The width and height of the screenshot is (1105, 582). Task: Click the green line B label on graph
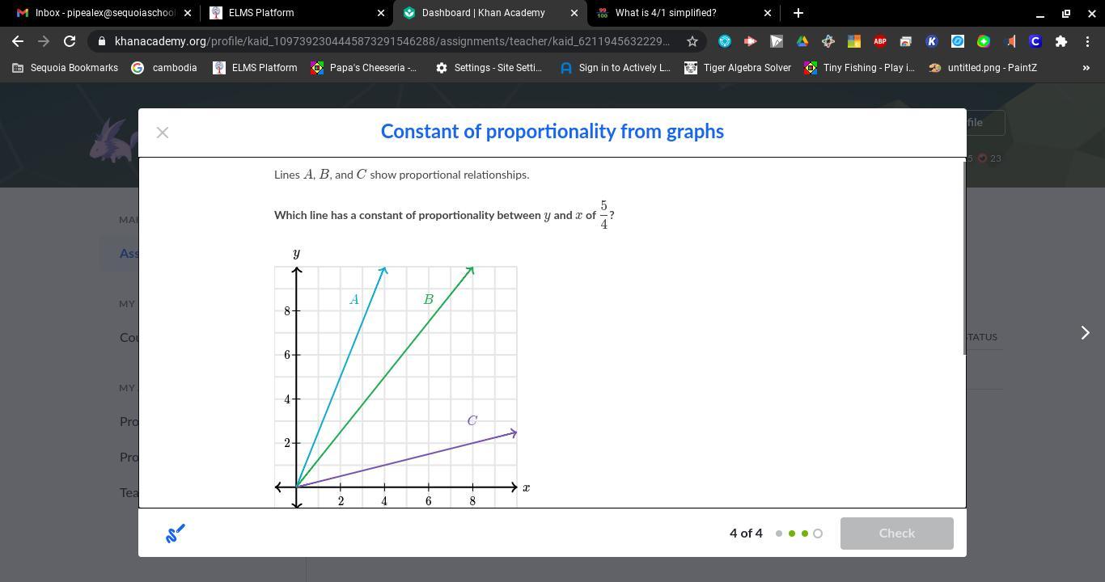(x=429, y=300)
